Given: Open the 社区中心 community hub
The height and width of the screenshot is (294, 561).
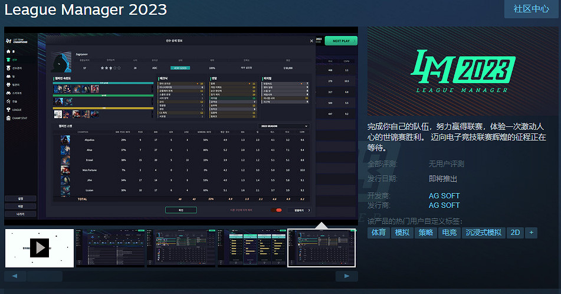Looking at the screenshot, I should [531, 9].
